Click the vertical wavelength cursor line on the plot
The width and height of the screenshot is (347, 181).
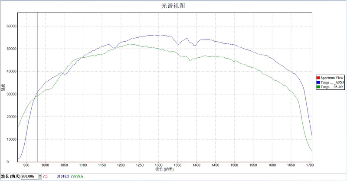coord(38,87)
